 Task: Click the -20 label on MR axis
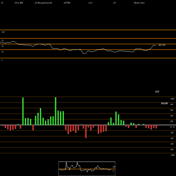(172, 133)
